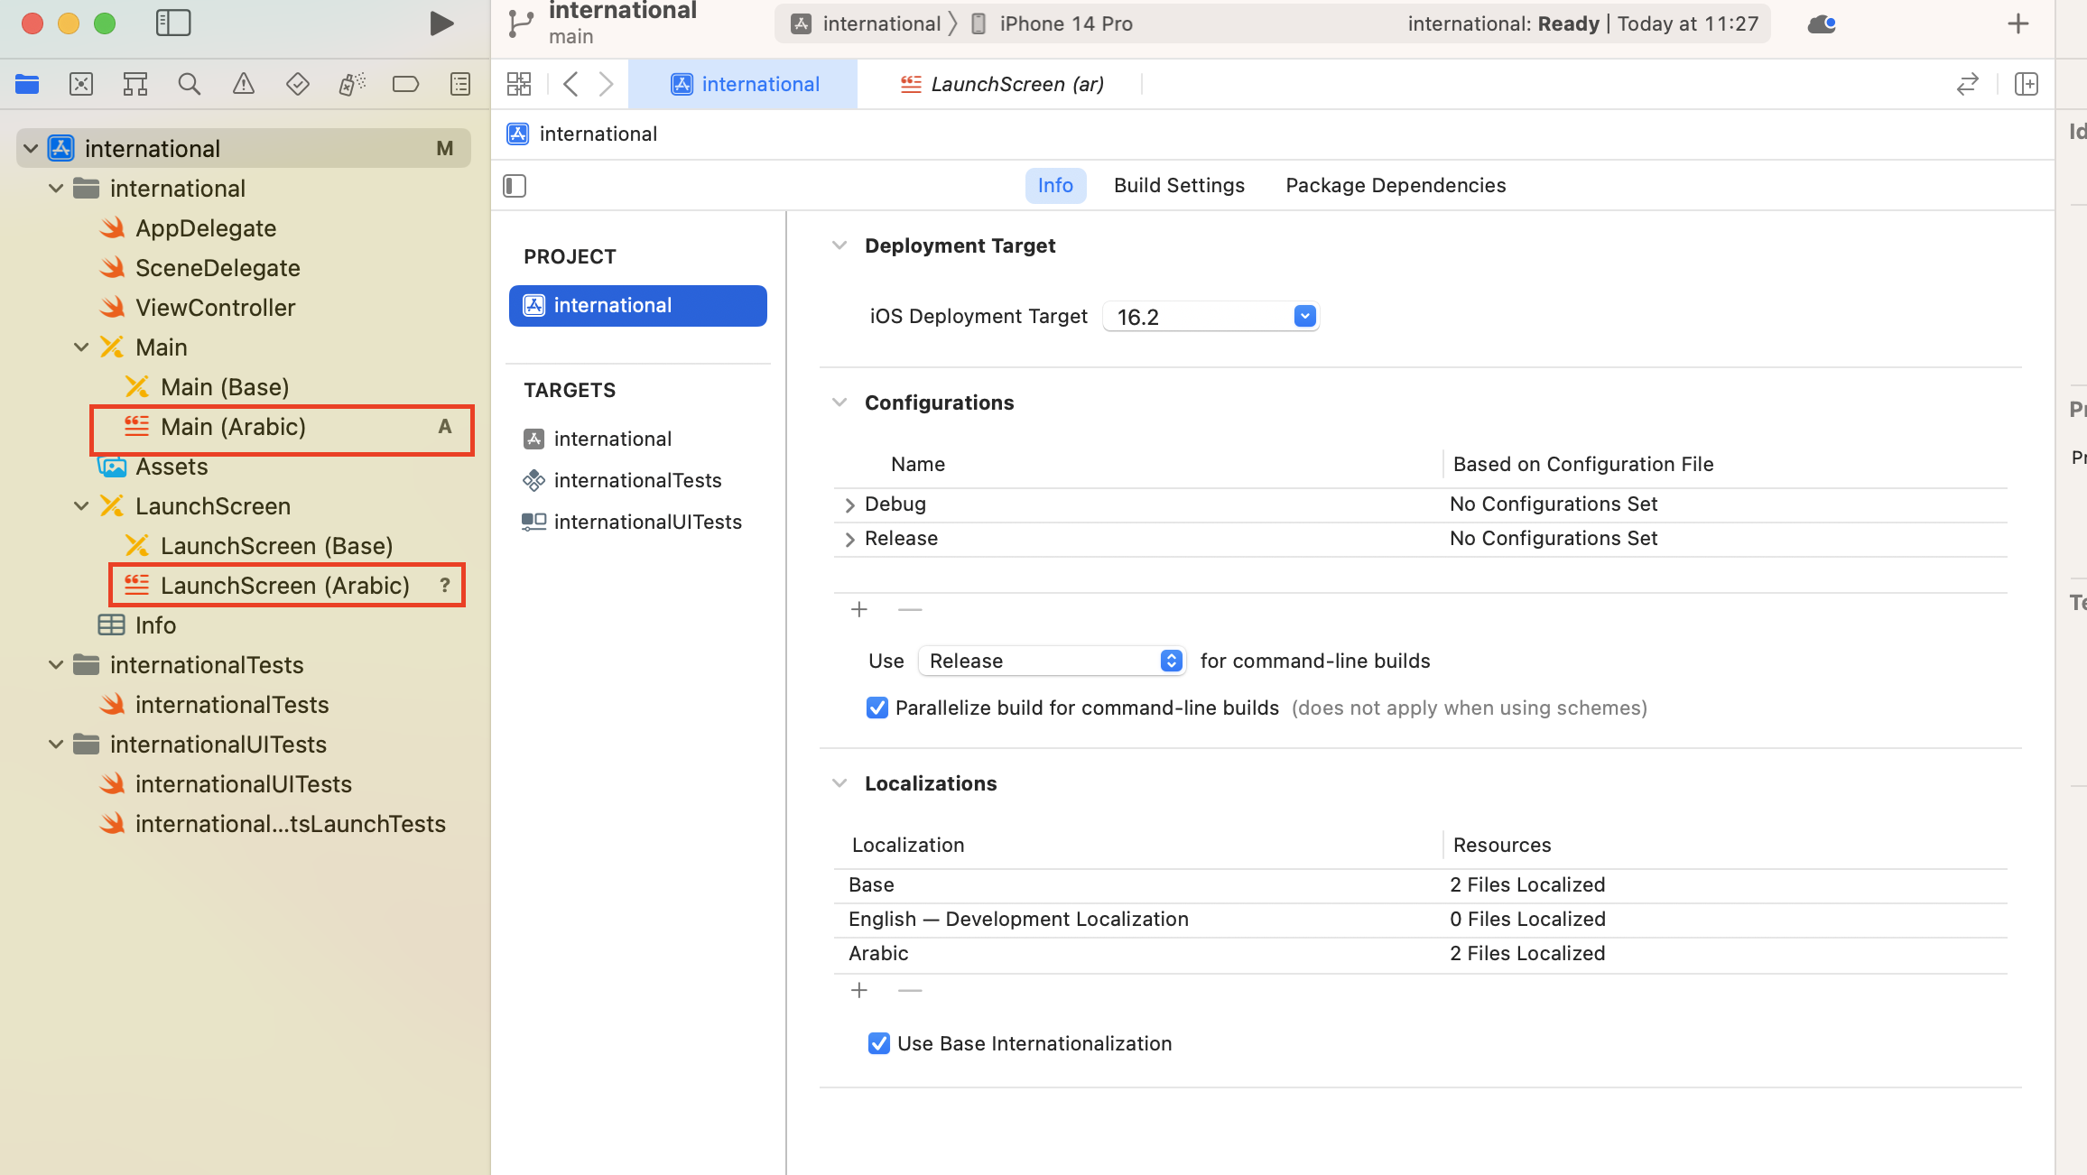Select international under PROJECT
Viewport: 2087px width, 1175px height.
click(x=637, y=305)
